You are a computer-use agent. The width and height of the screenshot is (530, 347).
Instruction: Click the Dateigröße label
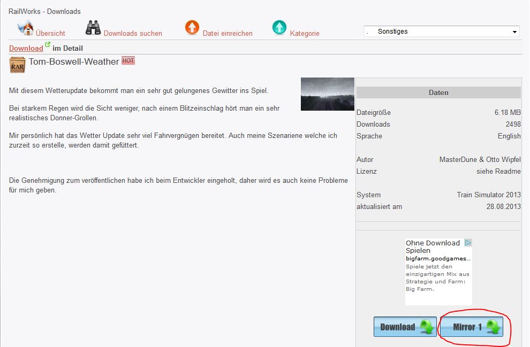click(374, 112)
